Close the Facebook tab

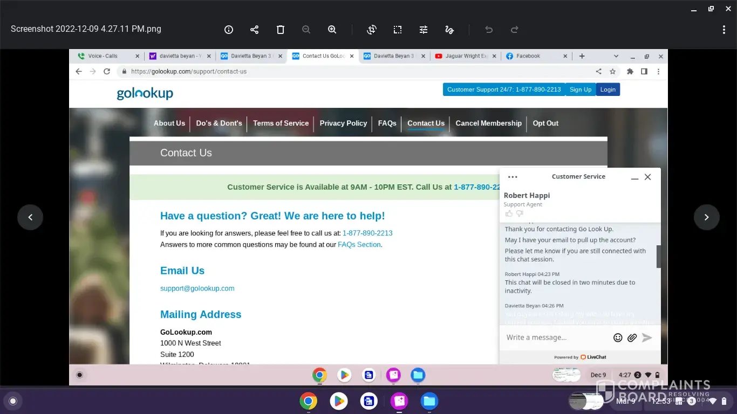pos(565,56)
